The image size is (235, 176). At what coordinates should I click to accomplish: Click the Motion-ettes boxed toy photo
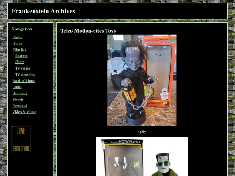coord(142,157)
